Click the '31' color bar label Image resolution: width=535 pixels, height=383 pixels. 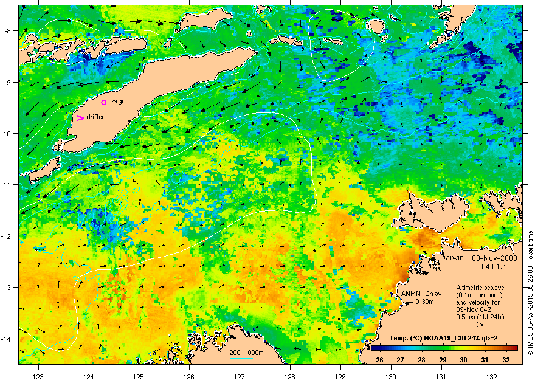point(485,360)
